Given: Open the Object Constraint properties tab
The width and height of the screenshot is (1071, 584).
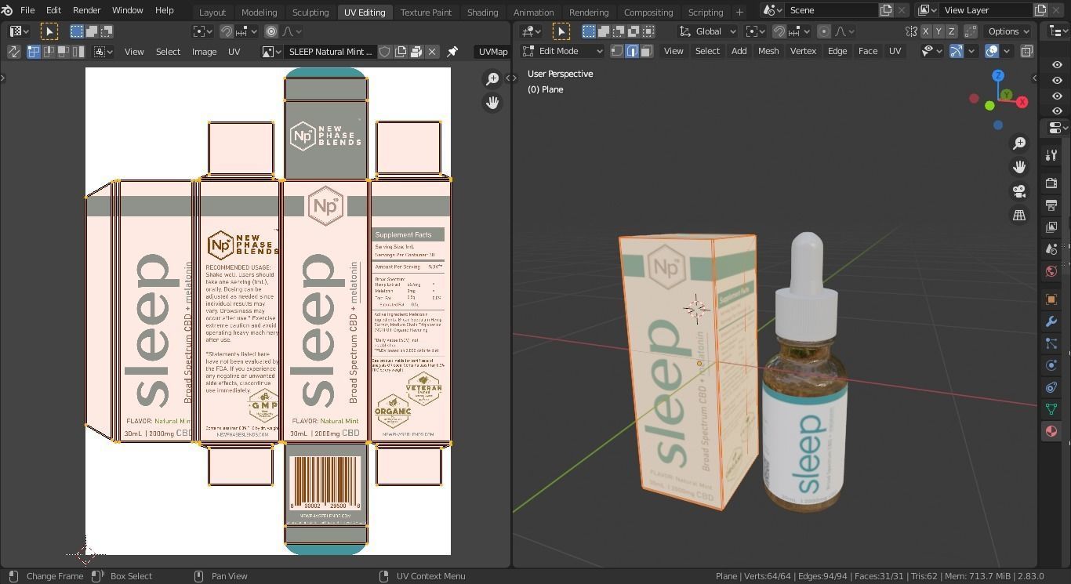Looking at the screenshot, I should click(x=1051, y=387).
